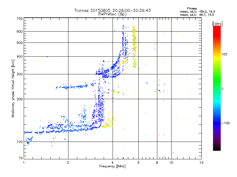Click the y-axis tick label '300'
237x177 pixels.
pyautogui.click(x=20, y=74)
